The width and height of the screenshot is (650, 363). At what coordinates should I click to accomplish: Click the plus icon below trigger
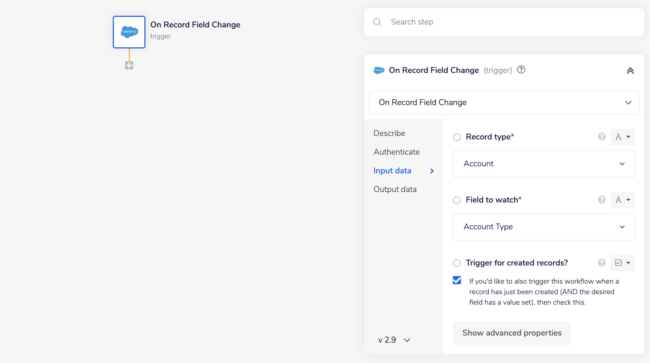129,66
